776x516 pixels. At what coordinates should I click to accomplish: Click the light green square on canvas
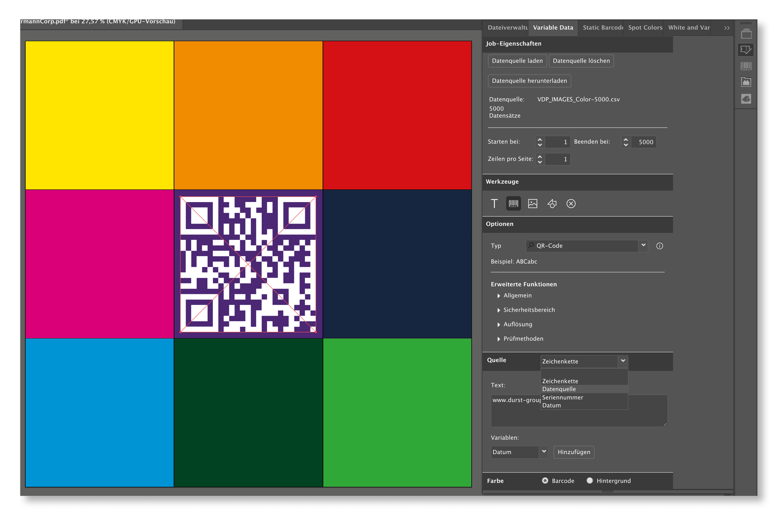click(x=397, y=413)
